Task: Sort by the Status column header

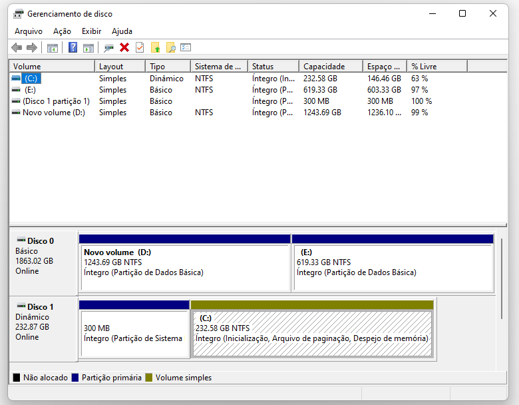Action: 273,67
